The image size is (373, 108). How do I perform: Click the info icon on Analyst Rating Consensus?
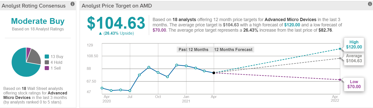point(72,4)
